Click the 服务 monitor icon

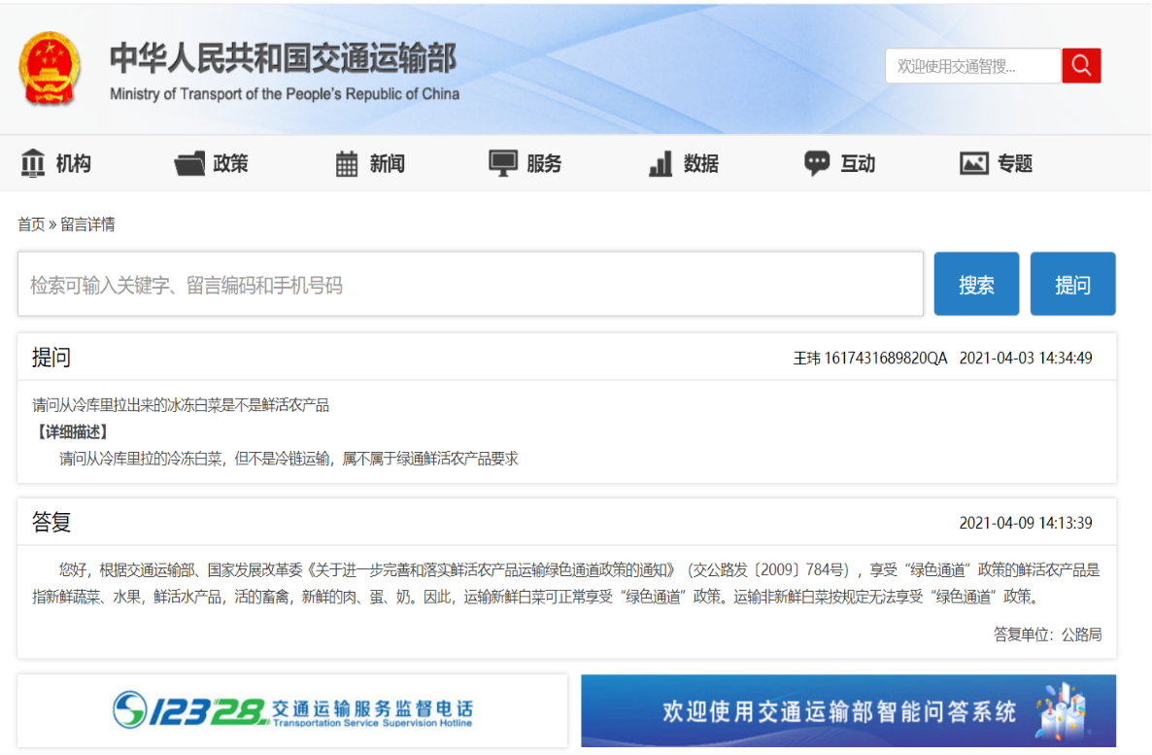[503, 163]
